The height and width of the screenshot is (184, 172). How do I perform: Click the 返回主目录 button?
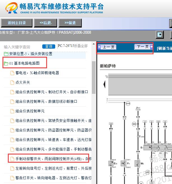17,23
